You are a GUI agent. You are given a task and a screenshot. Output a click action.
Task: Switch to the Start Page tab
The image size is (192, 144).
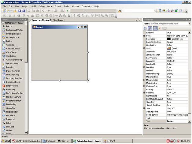click(x=58, y=20)
